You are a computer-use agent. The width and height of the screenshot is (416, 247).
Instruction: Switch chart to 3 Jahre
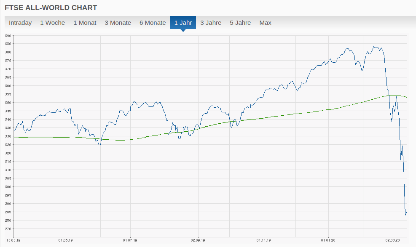coord(211,23)
